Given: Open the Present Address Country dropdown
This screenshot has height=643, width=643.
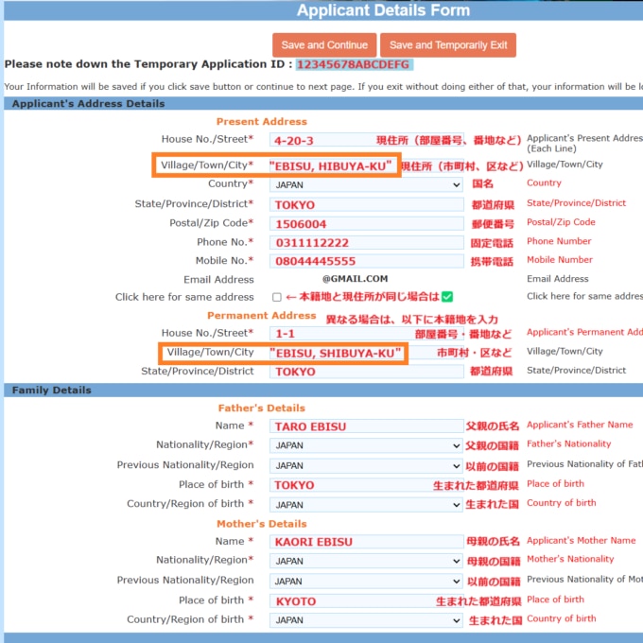Looking at the screenshot, I should pos(366,185).
